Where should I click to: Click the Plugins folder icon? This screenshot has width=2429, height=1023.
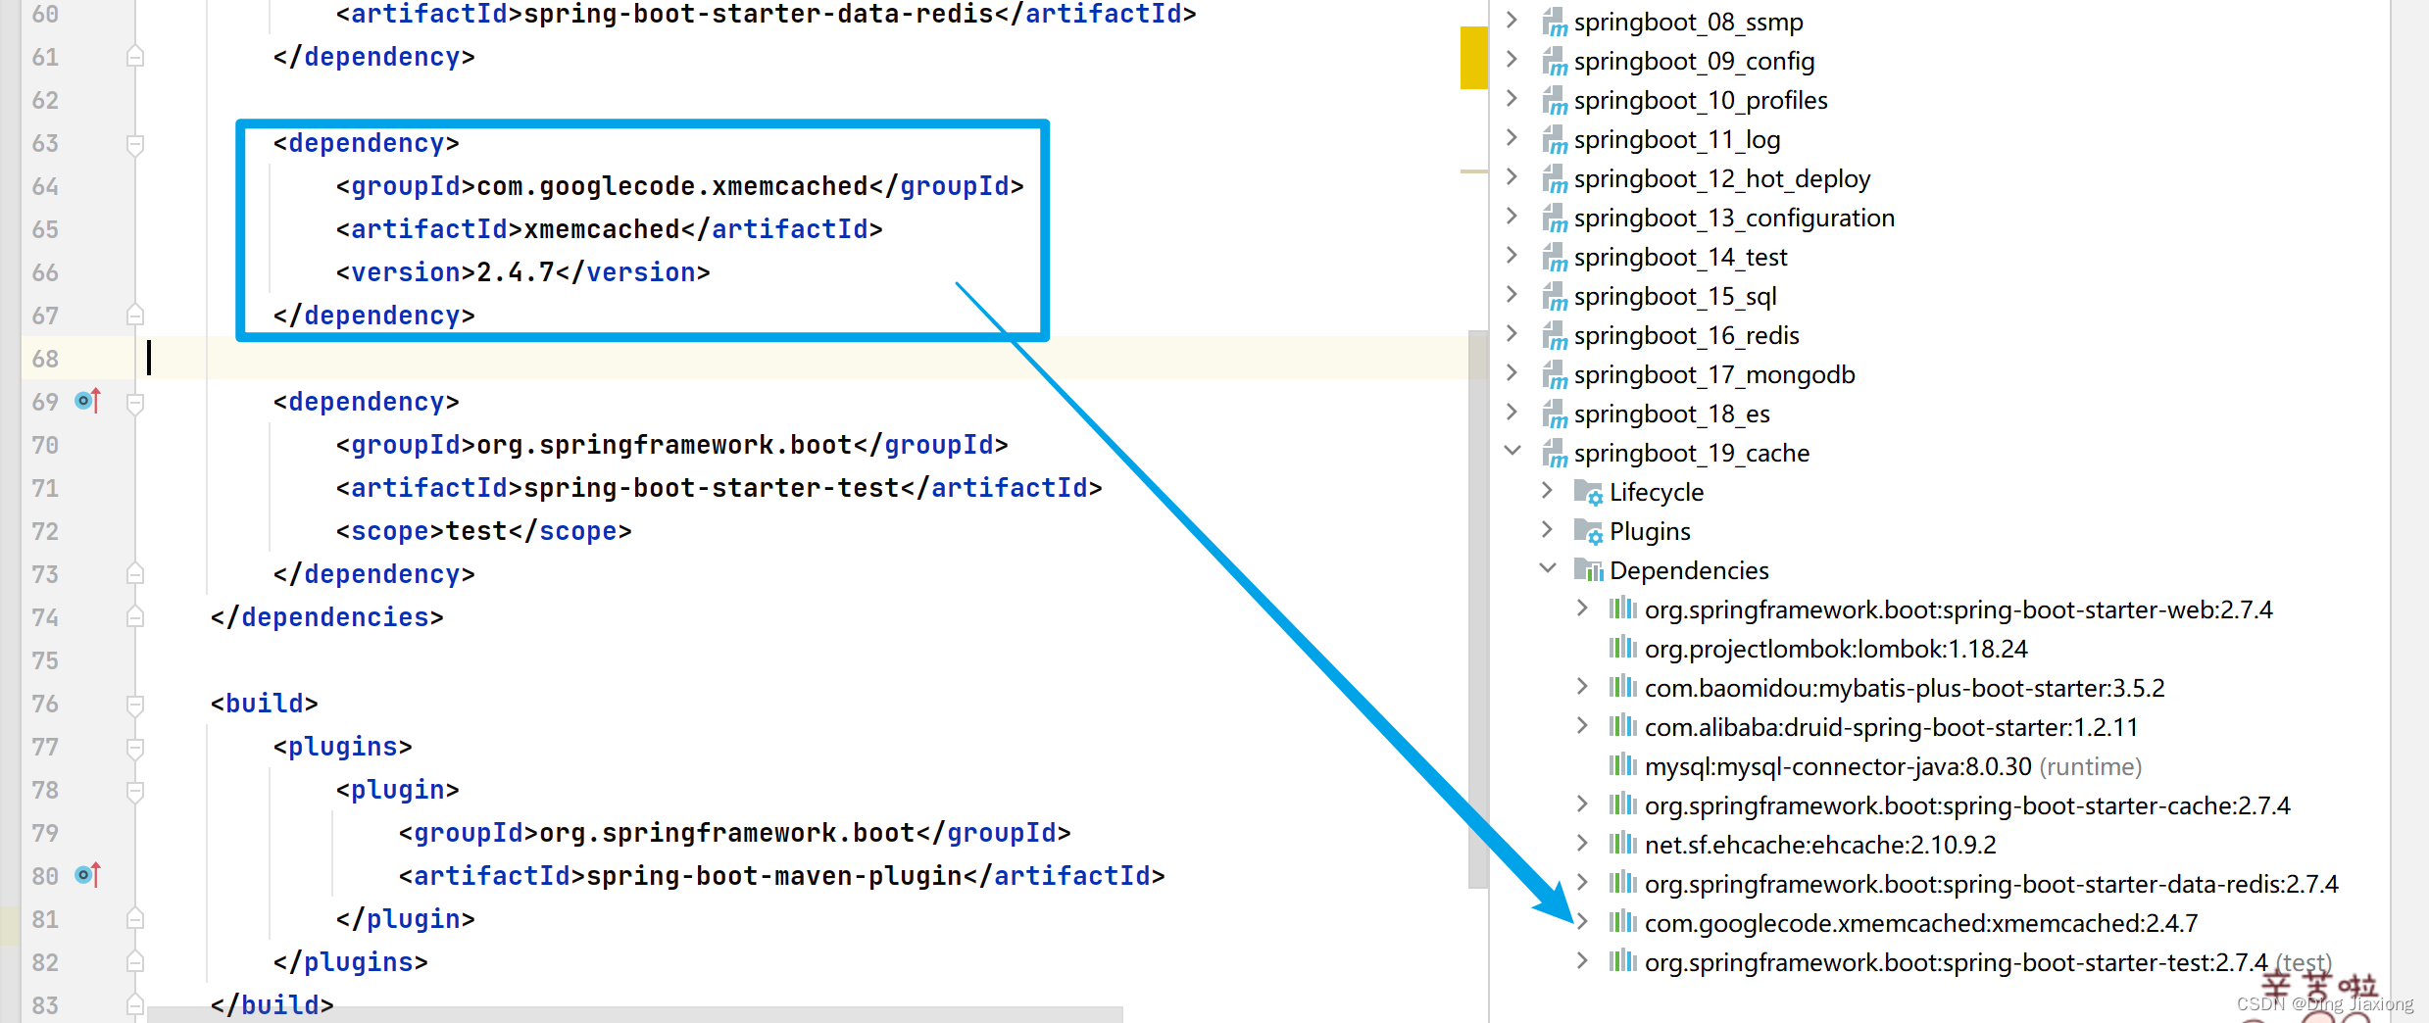(1588, 531)
